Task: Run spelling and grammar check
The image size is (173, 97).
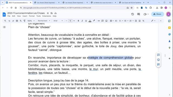Action: click(21, 21)
